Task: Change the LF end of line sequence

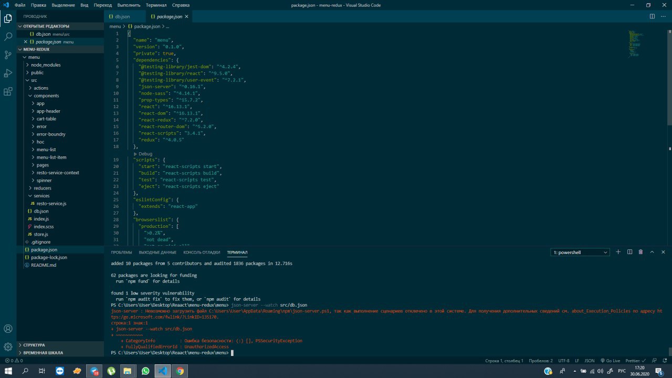Action: 577,361
